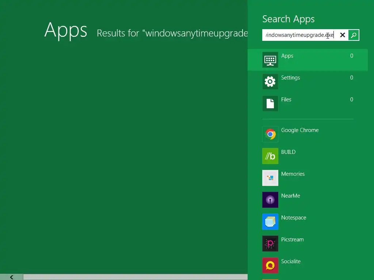Screen dimensions: 374x280
Task: Choose the Apps search category label
Action: (287, 56)
